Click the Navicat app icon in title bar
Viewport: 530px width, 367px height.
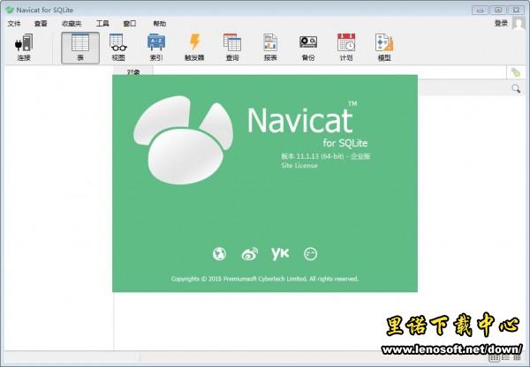10,10
